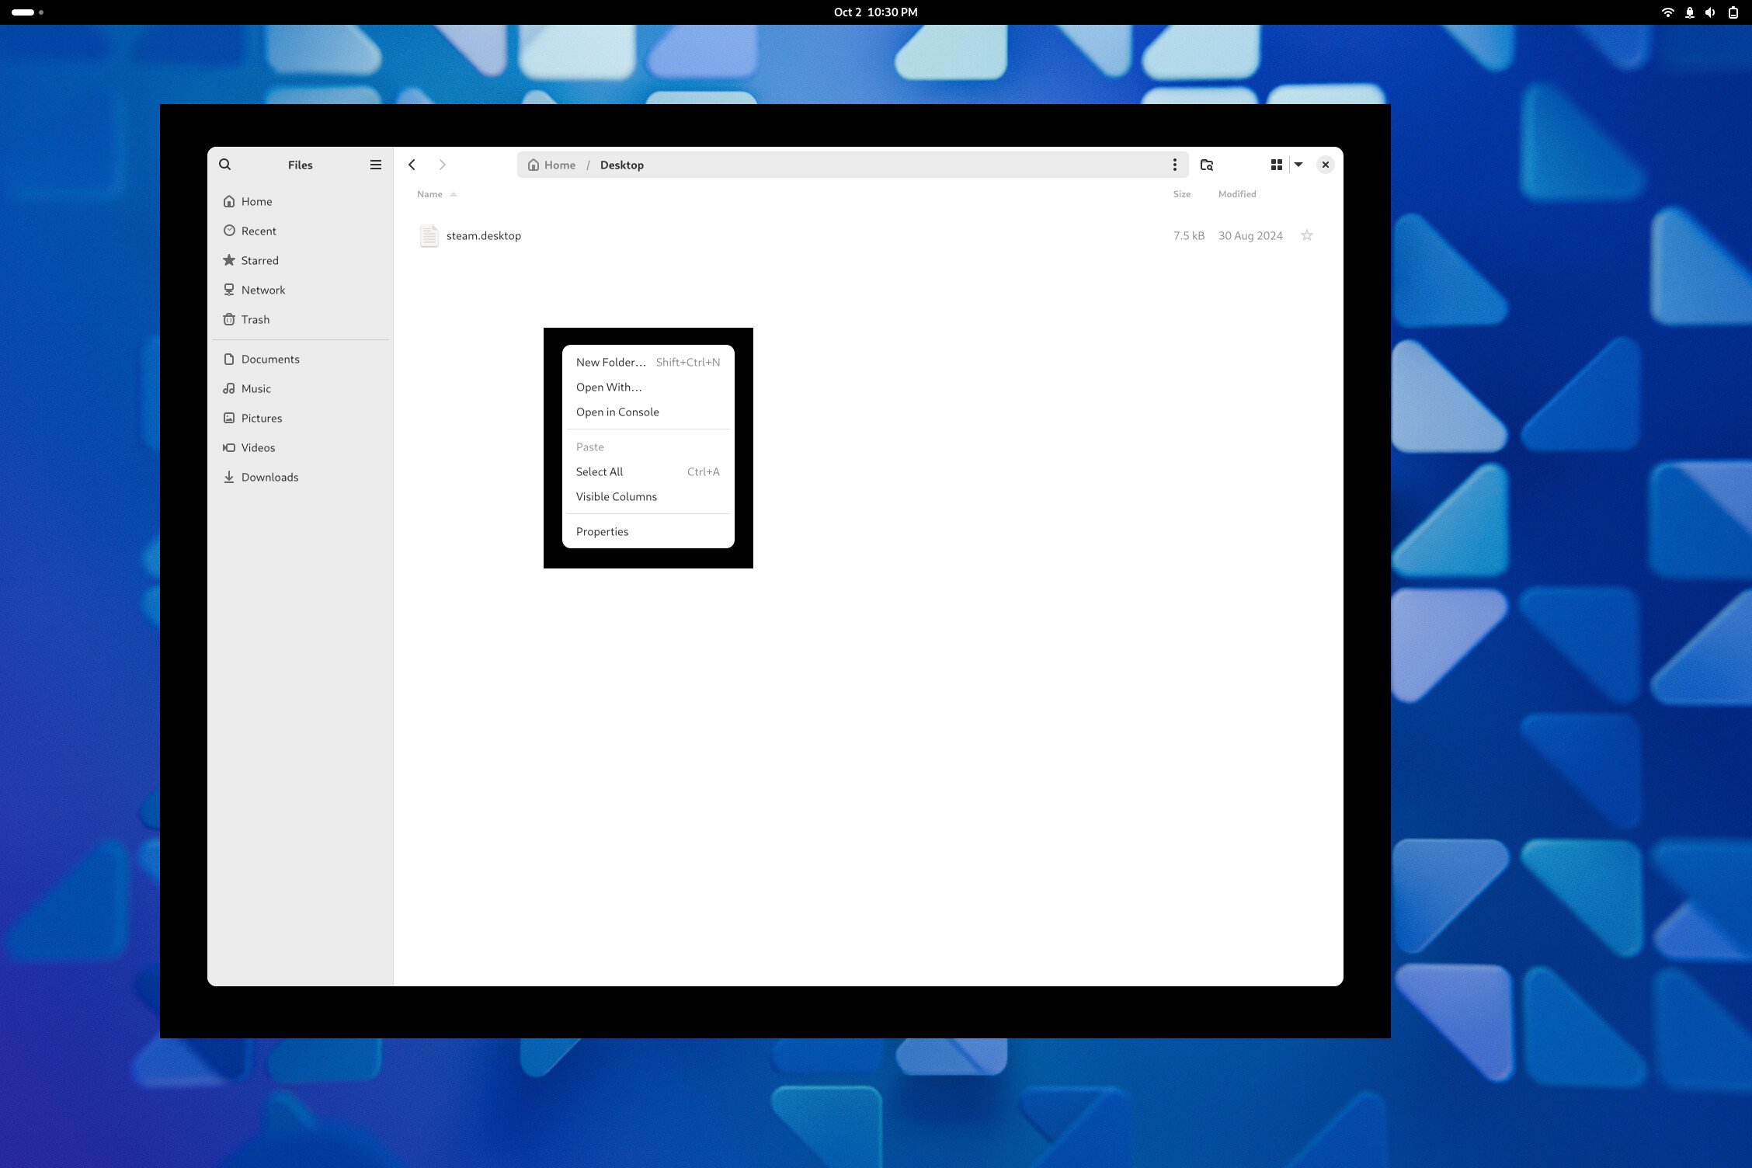
Task: Open Documents folder in sidebar
Action: [300, 359]
